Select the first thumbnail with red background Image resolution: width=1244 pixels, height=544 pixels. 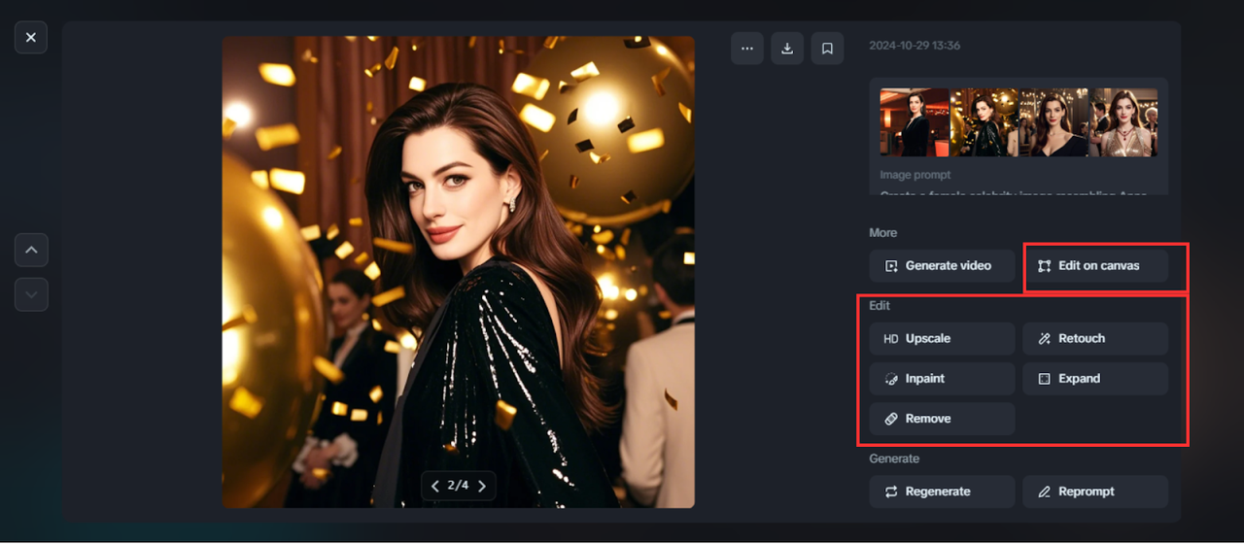tap(915, 122)
